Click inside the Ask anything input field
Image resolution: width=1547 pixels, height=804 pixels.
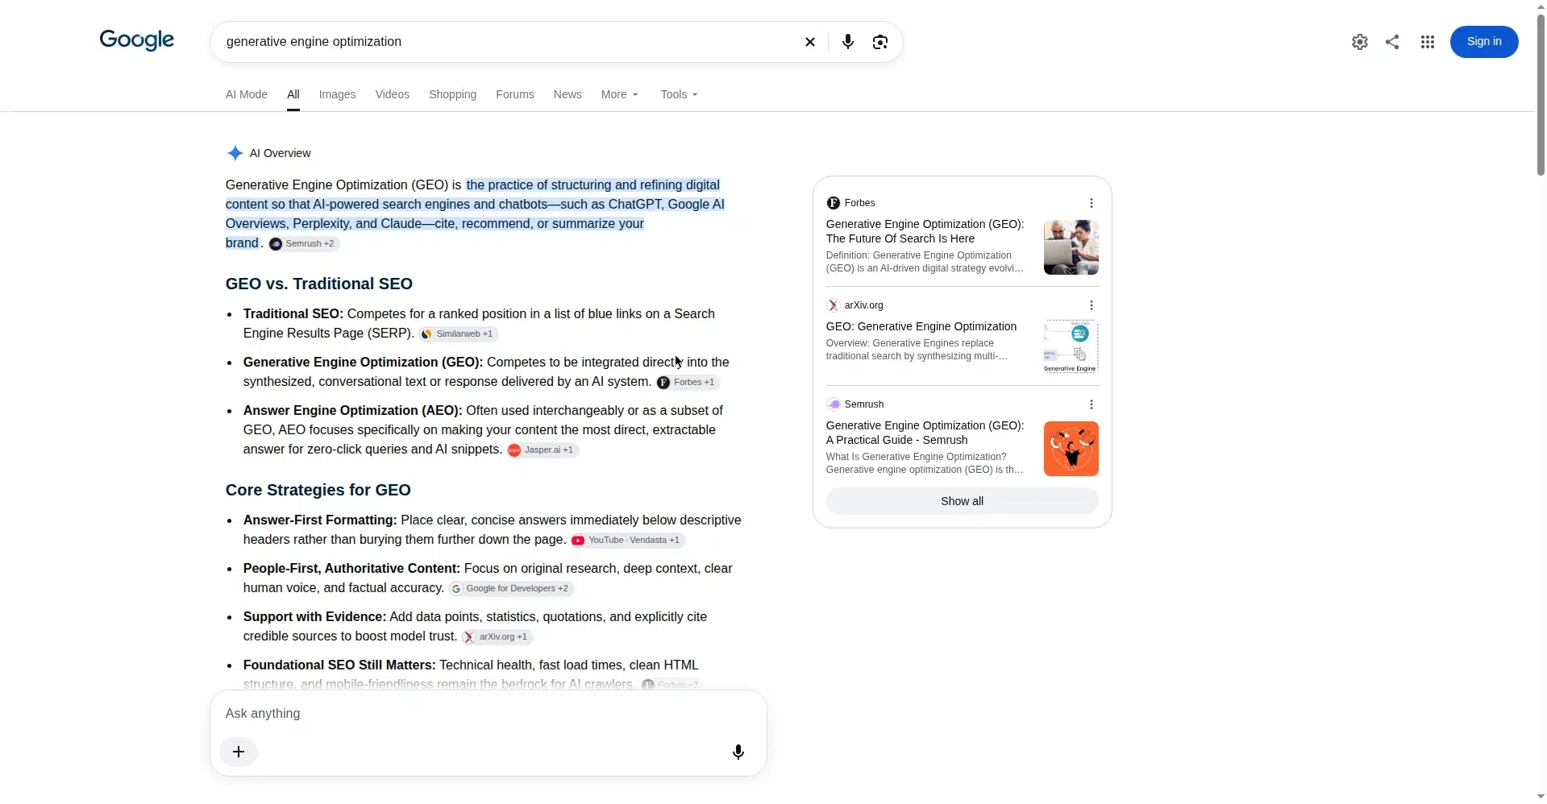tap(488, 714)
